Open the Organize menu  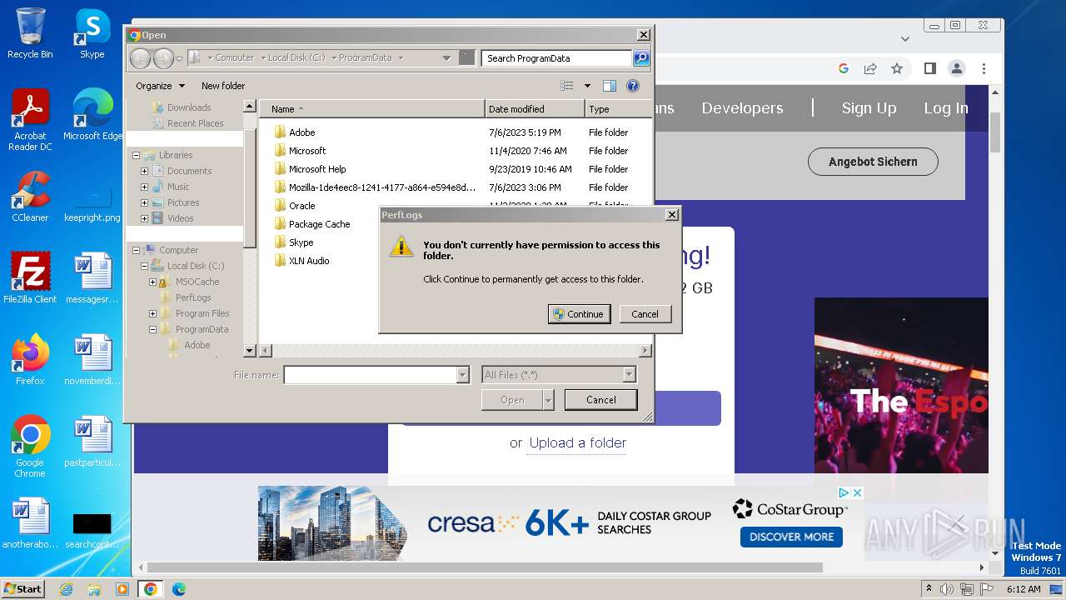(x=160, y=86)
